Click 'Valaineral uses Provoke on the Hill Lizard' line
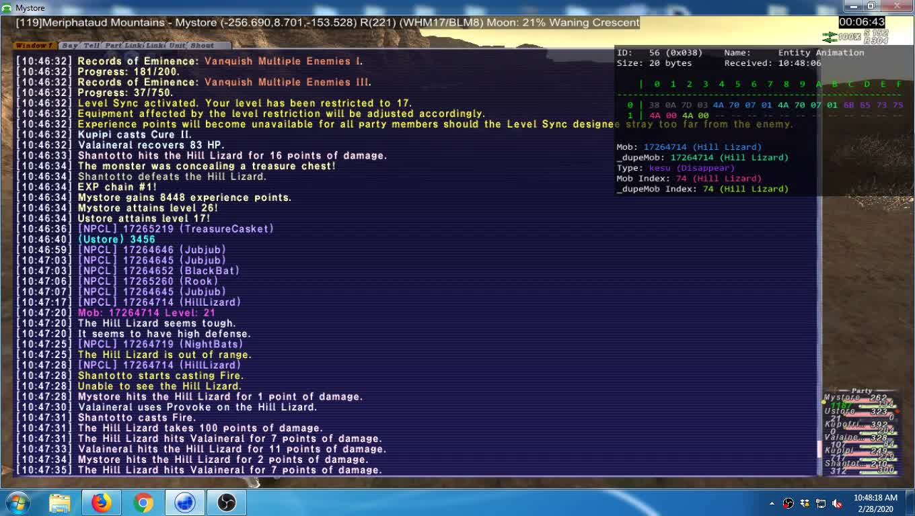The width and height of the screenshot is (915, 516). 167,407
